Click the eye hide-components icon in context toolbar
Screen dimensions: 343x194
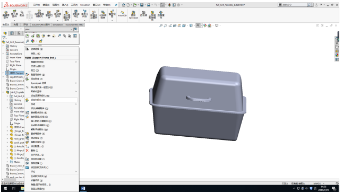click(48, 36)
